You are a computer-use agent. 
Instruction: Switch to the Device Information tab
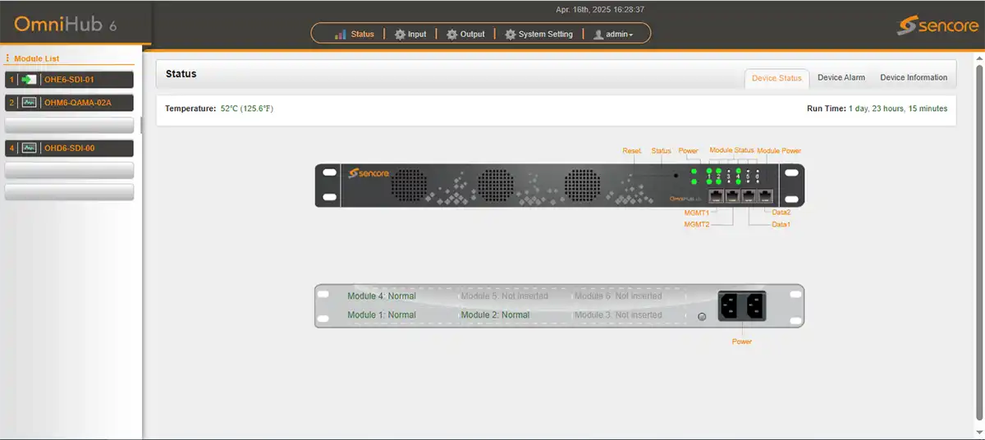click(914, 77)
